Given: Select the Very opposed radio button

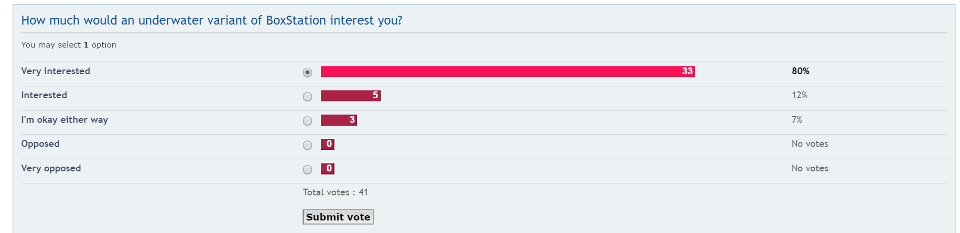Looking at the screenshot, I should [308, 169].
